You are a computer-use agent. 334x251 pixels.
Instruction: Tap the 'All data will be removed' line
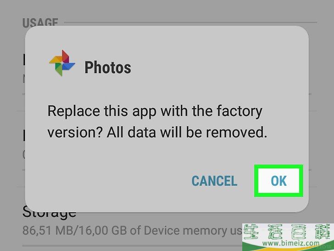187,132
